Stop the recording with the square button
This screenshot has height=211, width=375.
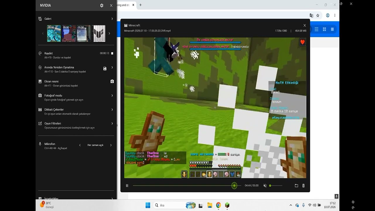coord(112,53)
